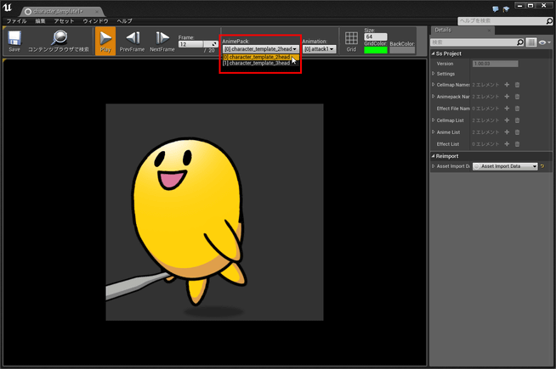Clear Cellmap Names with trash icon

tap(518, 85)
